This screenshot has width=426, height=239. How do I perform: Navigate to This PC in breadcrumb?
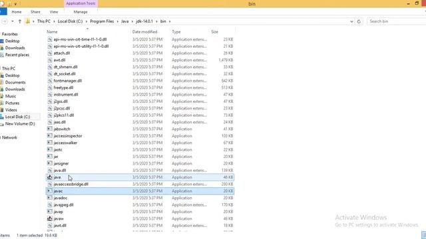point(44,21)
